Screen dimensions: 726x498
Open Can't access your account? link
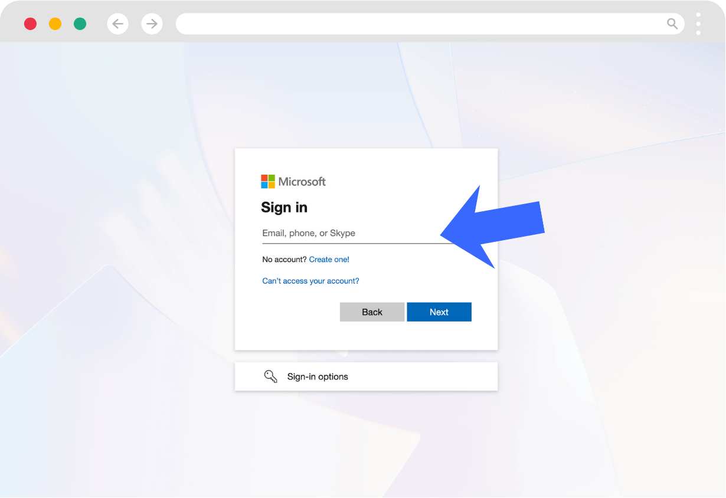tap(310, 281)
